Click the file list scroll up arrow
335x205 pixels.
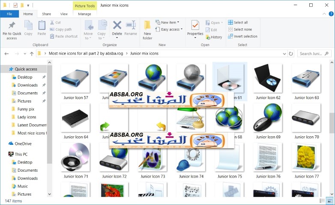click(x=332, y=63)
